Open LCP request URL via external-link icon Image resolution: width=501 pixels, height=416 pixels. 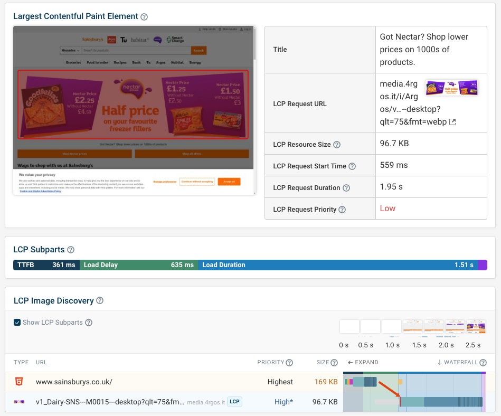452,122
